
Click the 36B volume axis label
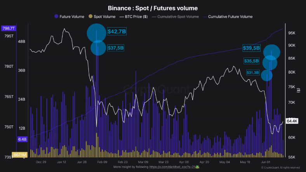click(x=22, y=71)
